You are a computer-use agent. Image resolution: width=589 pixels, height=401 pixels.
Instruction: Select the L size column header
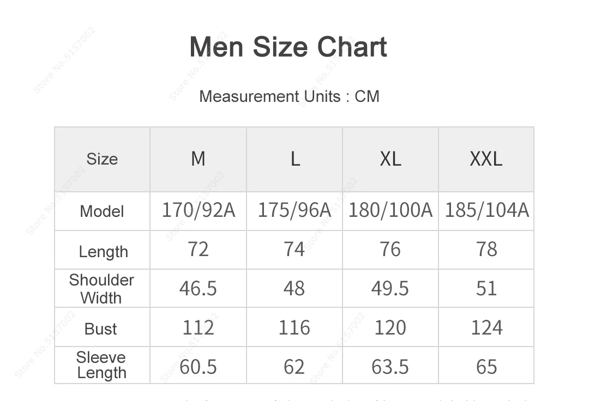click(294, 159)
